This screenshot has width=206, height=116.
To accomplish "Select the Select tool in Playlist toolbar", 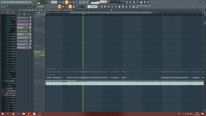I will coord(37,10).
